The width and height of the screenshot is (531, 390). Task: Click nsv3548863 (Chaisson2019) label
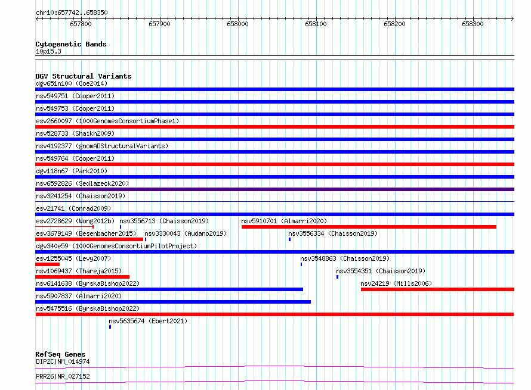click(x=345, y=258)
